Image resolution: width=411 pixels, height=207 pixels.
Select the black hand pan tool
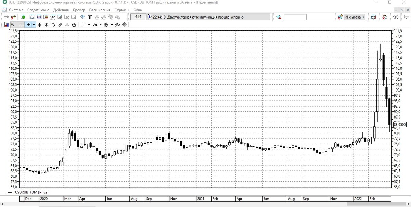(74, 25)
